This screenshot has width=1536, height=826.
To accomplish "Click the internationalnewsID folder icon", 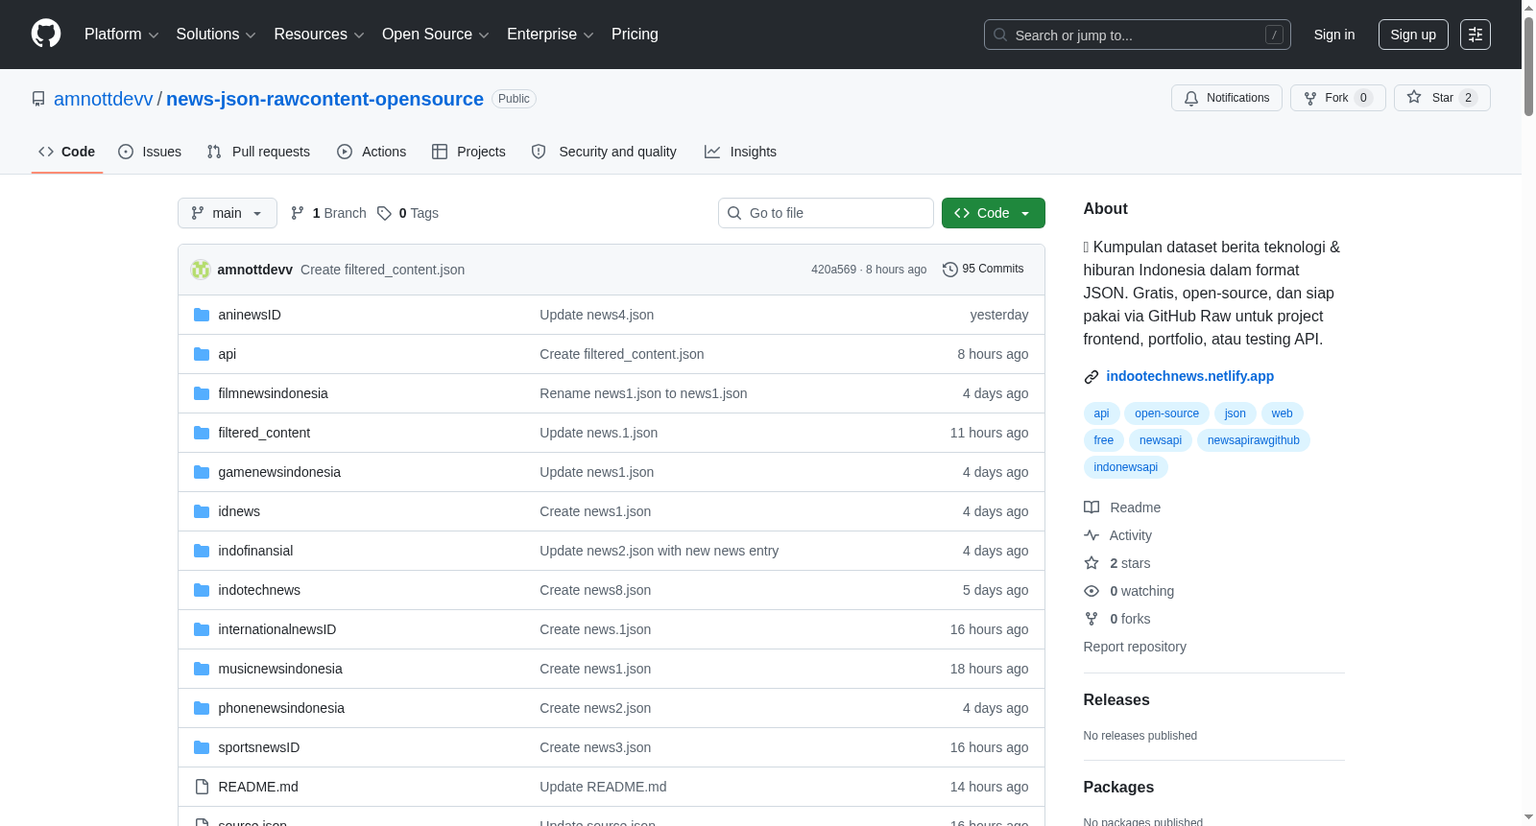I will pos(202,629).
